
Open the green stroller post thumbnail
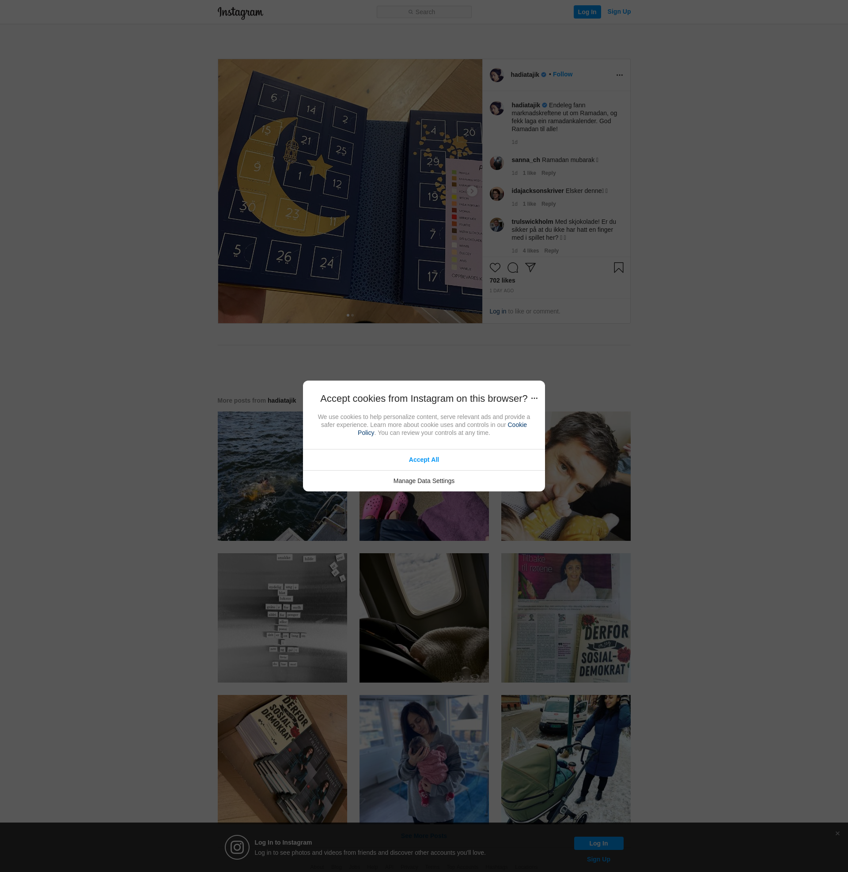(565, 759)
